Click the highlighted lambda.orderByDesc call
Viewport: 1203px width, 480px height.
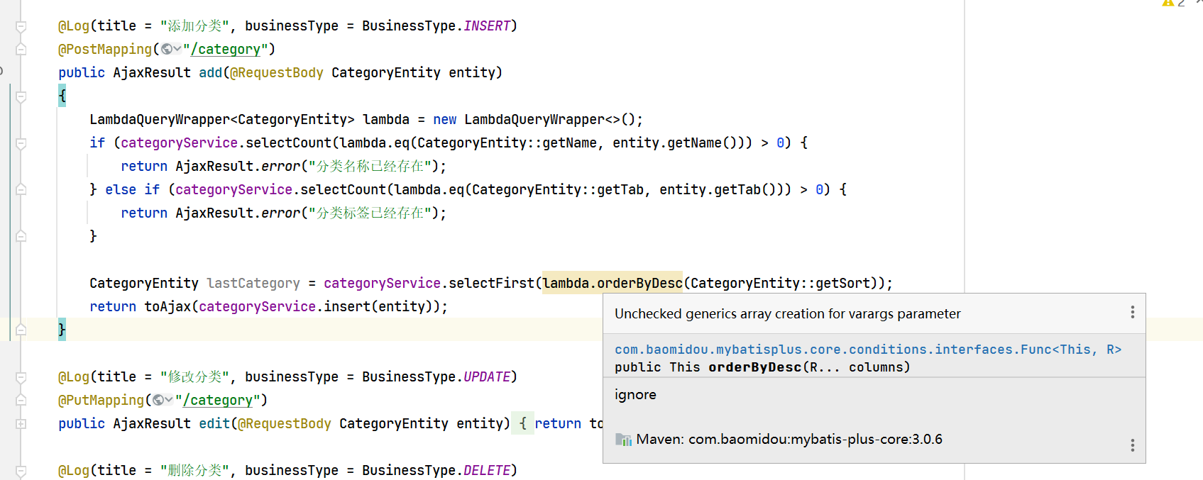pyautogui.click(x=612, y=283)
